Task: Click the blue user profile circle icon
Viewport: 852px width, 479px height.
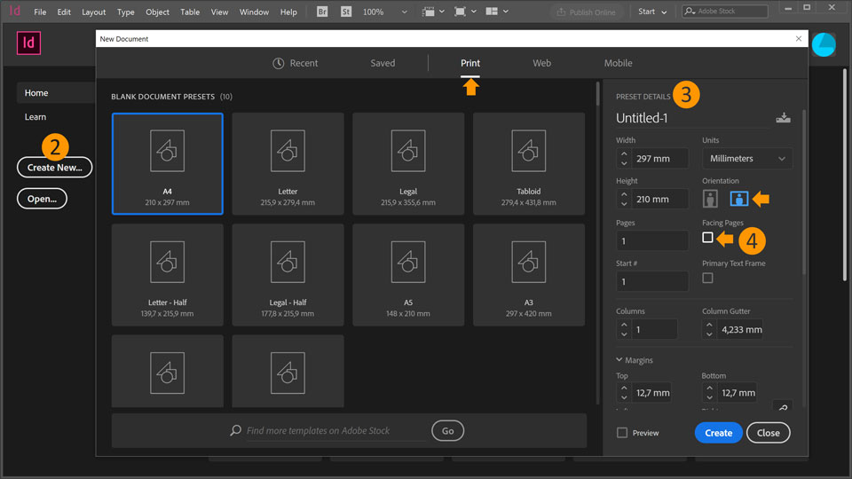Action: (824, 44)
